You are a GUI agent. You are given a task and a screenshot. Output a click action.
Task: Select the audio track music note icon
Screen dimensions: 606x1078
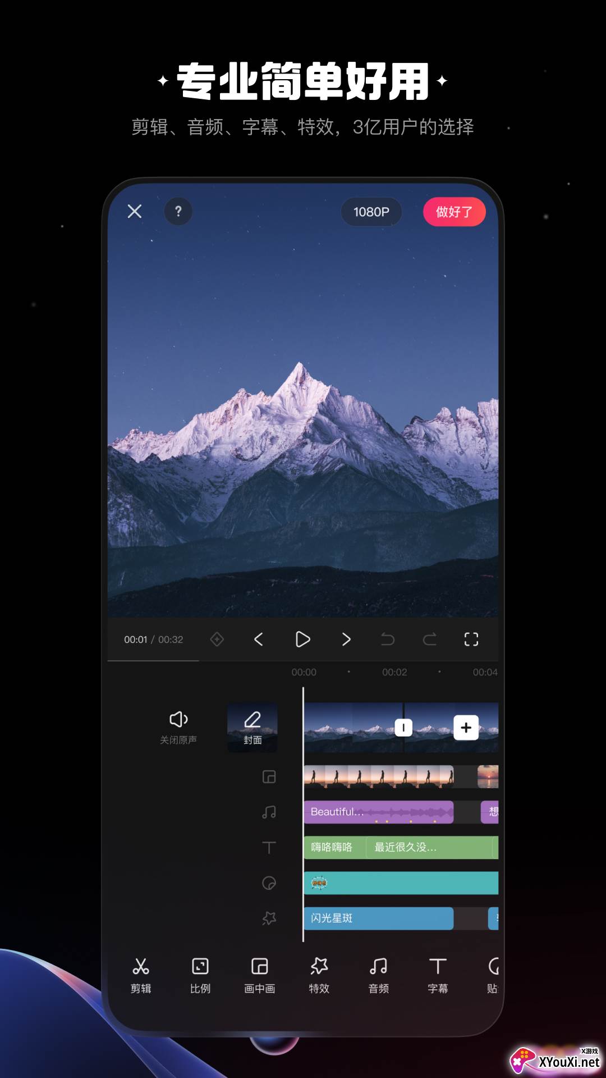pos(269,812)
